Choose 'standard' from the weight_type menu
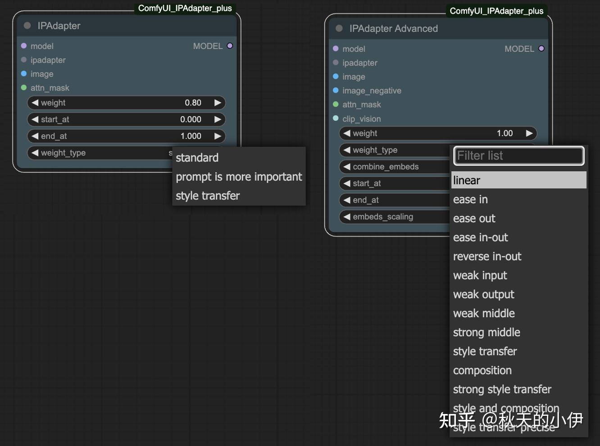 click(x=197, y=158)
